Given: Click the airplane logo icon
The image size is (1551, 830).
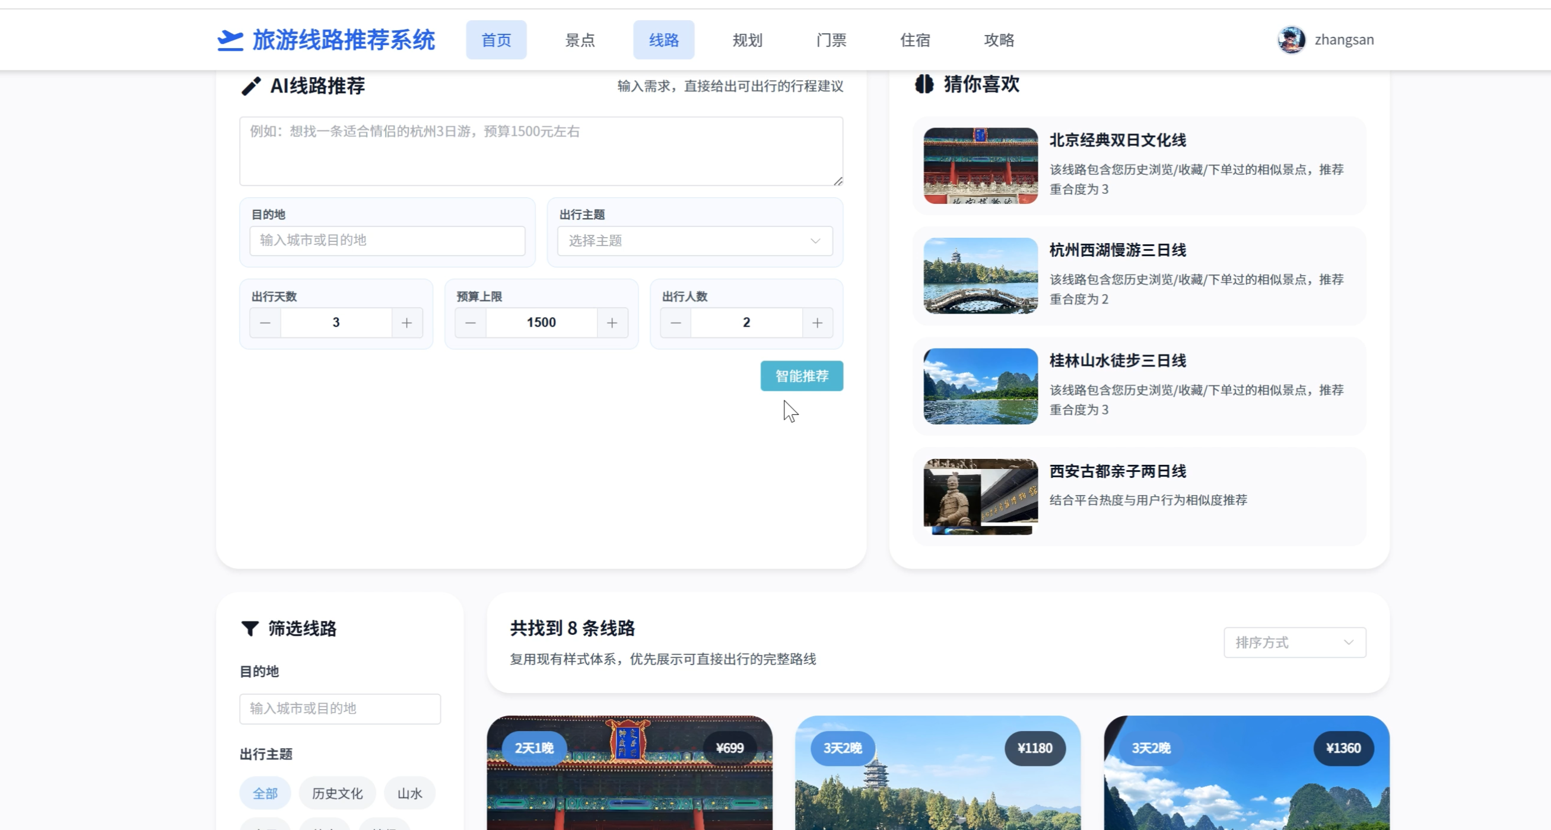Looking at the screenshot, I should pyautogui.click(x=230, y=40).
